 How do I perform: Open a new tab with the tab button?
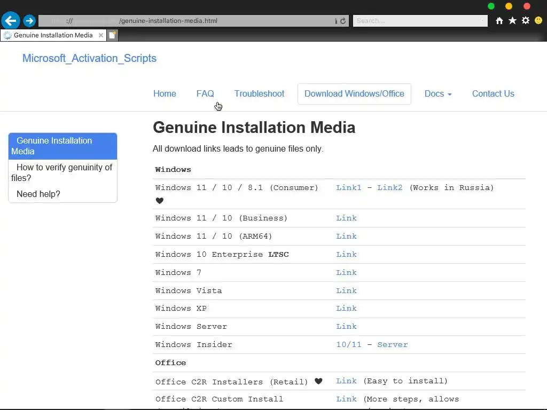click(x=112, y=35)
